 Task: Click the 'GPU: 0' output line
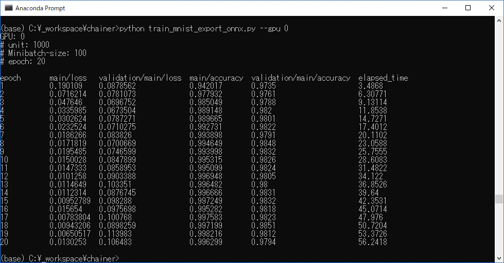pyautogui.click(x=12, y=36)
